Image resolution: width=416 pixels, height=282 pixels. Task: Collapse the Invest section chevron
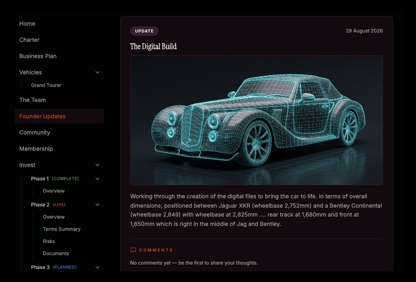click(97, 165)
